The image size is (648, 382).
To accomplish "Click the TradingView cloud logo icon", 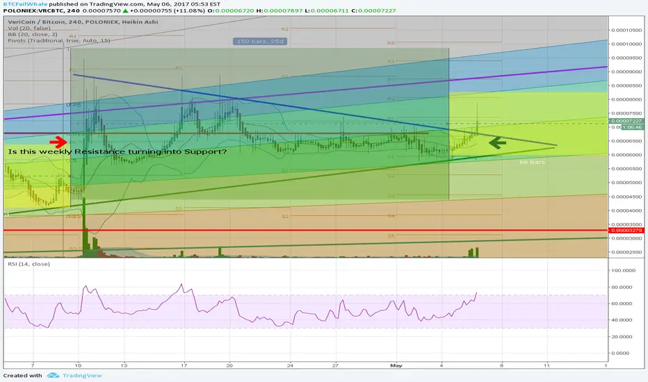I will pos(53,375).
